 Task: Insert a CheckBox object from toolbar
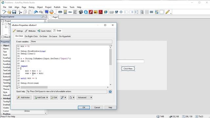click(x=116, y=12)
